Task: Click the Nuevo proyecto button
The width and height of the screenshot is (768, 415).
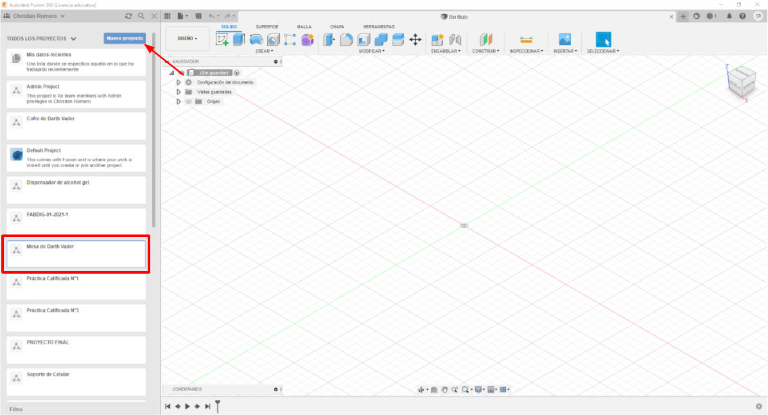Action: point(125,38)
